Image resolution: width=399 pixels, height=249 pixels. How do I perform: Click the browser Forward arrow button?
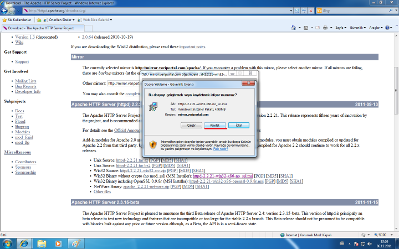coord(12,11)
